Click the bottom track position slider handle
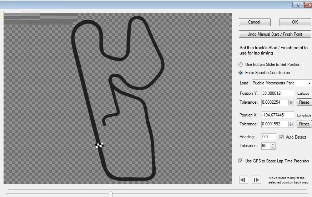 (x=111, y=194)
